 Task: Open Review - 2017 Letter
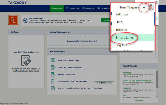tap(66, 74)
